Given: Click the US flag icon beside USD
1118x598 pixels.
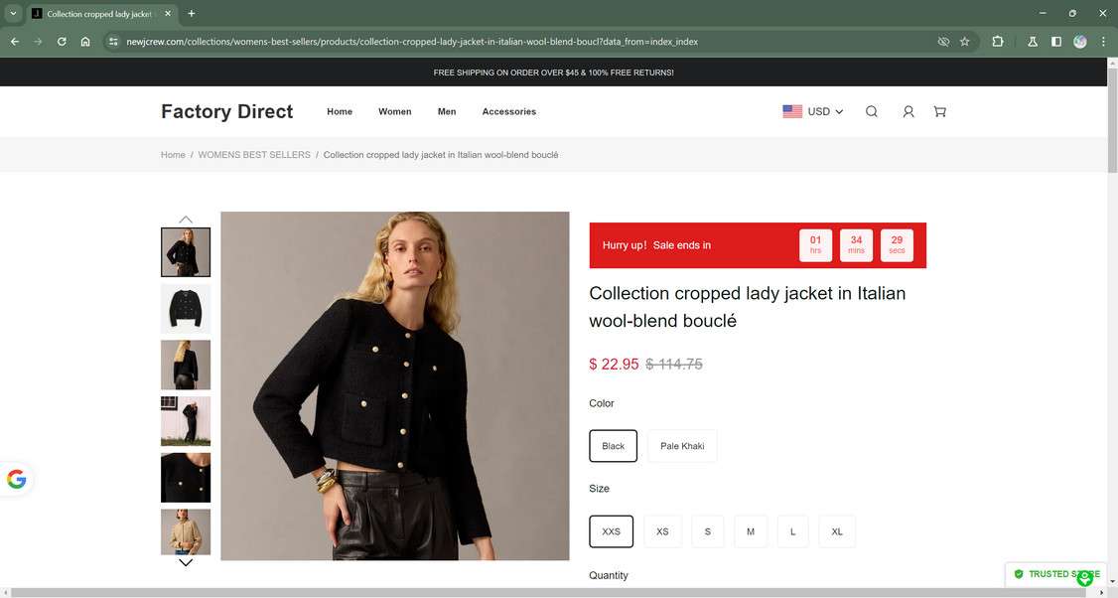Looking at the screenshot, I should click(x=791, y=111).
